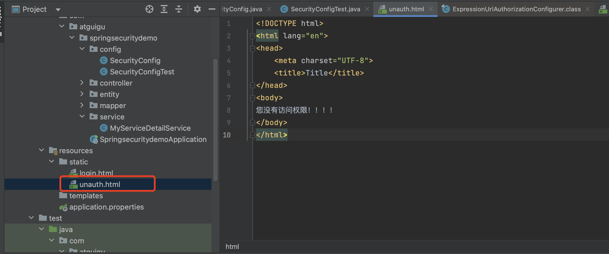Click the html breadcrumb at the bottom
609x254 pixels.
point(232,247)
